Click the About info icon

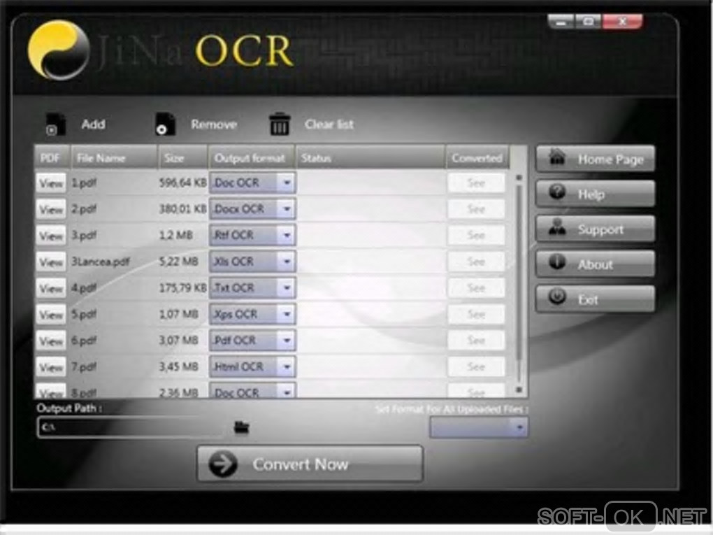click(x=557, y=262)
